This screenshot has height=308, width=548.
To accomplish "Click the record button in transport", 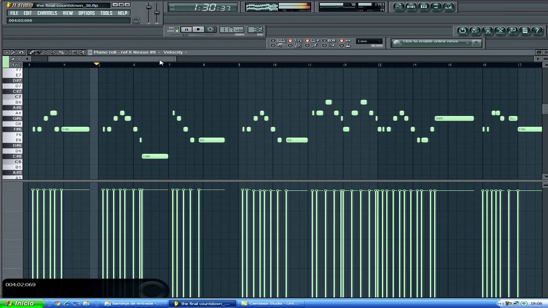I will click(x=210, y=30).
